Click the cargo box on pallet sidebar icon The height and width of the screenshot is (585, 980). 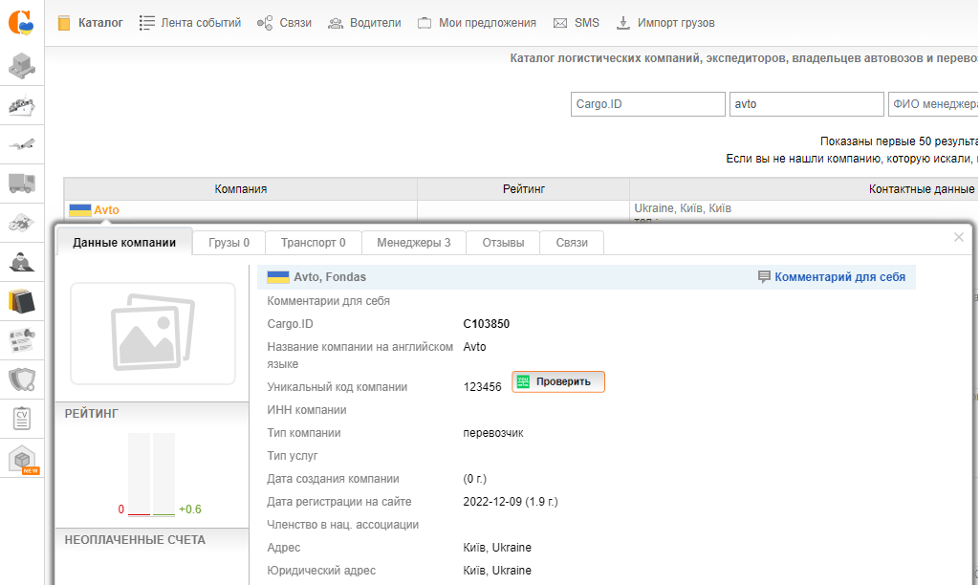[22, 66]
